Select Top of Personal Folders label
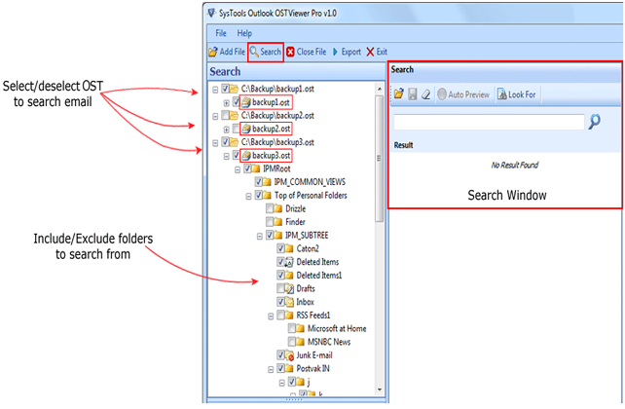625x409 pixels. (x=311, y=196)
